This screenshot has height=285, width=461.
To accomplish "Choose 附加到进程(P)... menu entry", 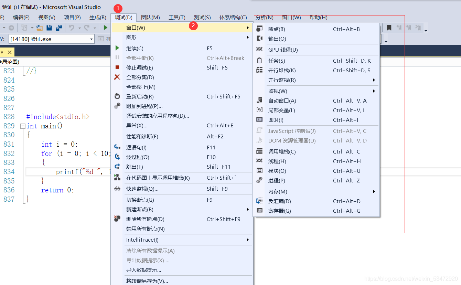I will [182, 106].
